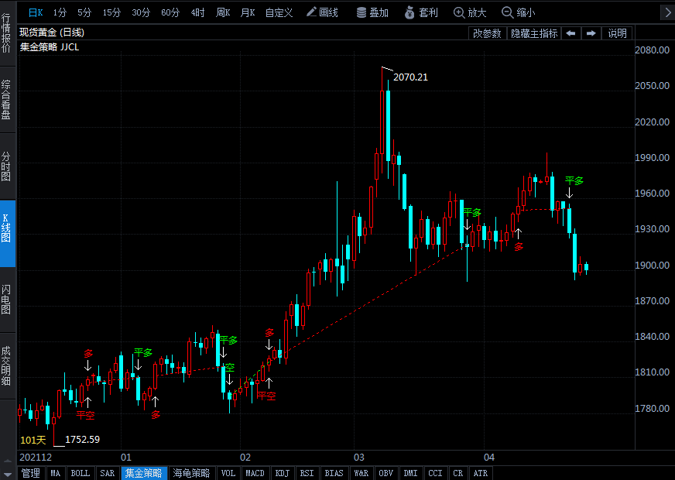Screen dimensions: 675x480
Task: Switch to the 1分 timeframe
Action: tap(60, 12)
